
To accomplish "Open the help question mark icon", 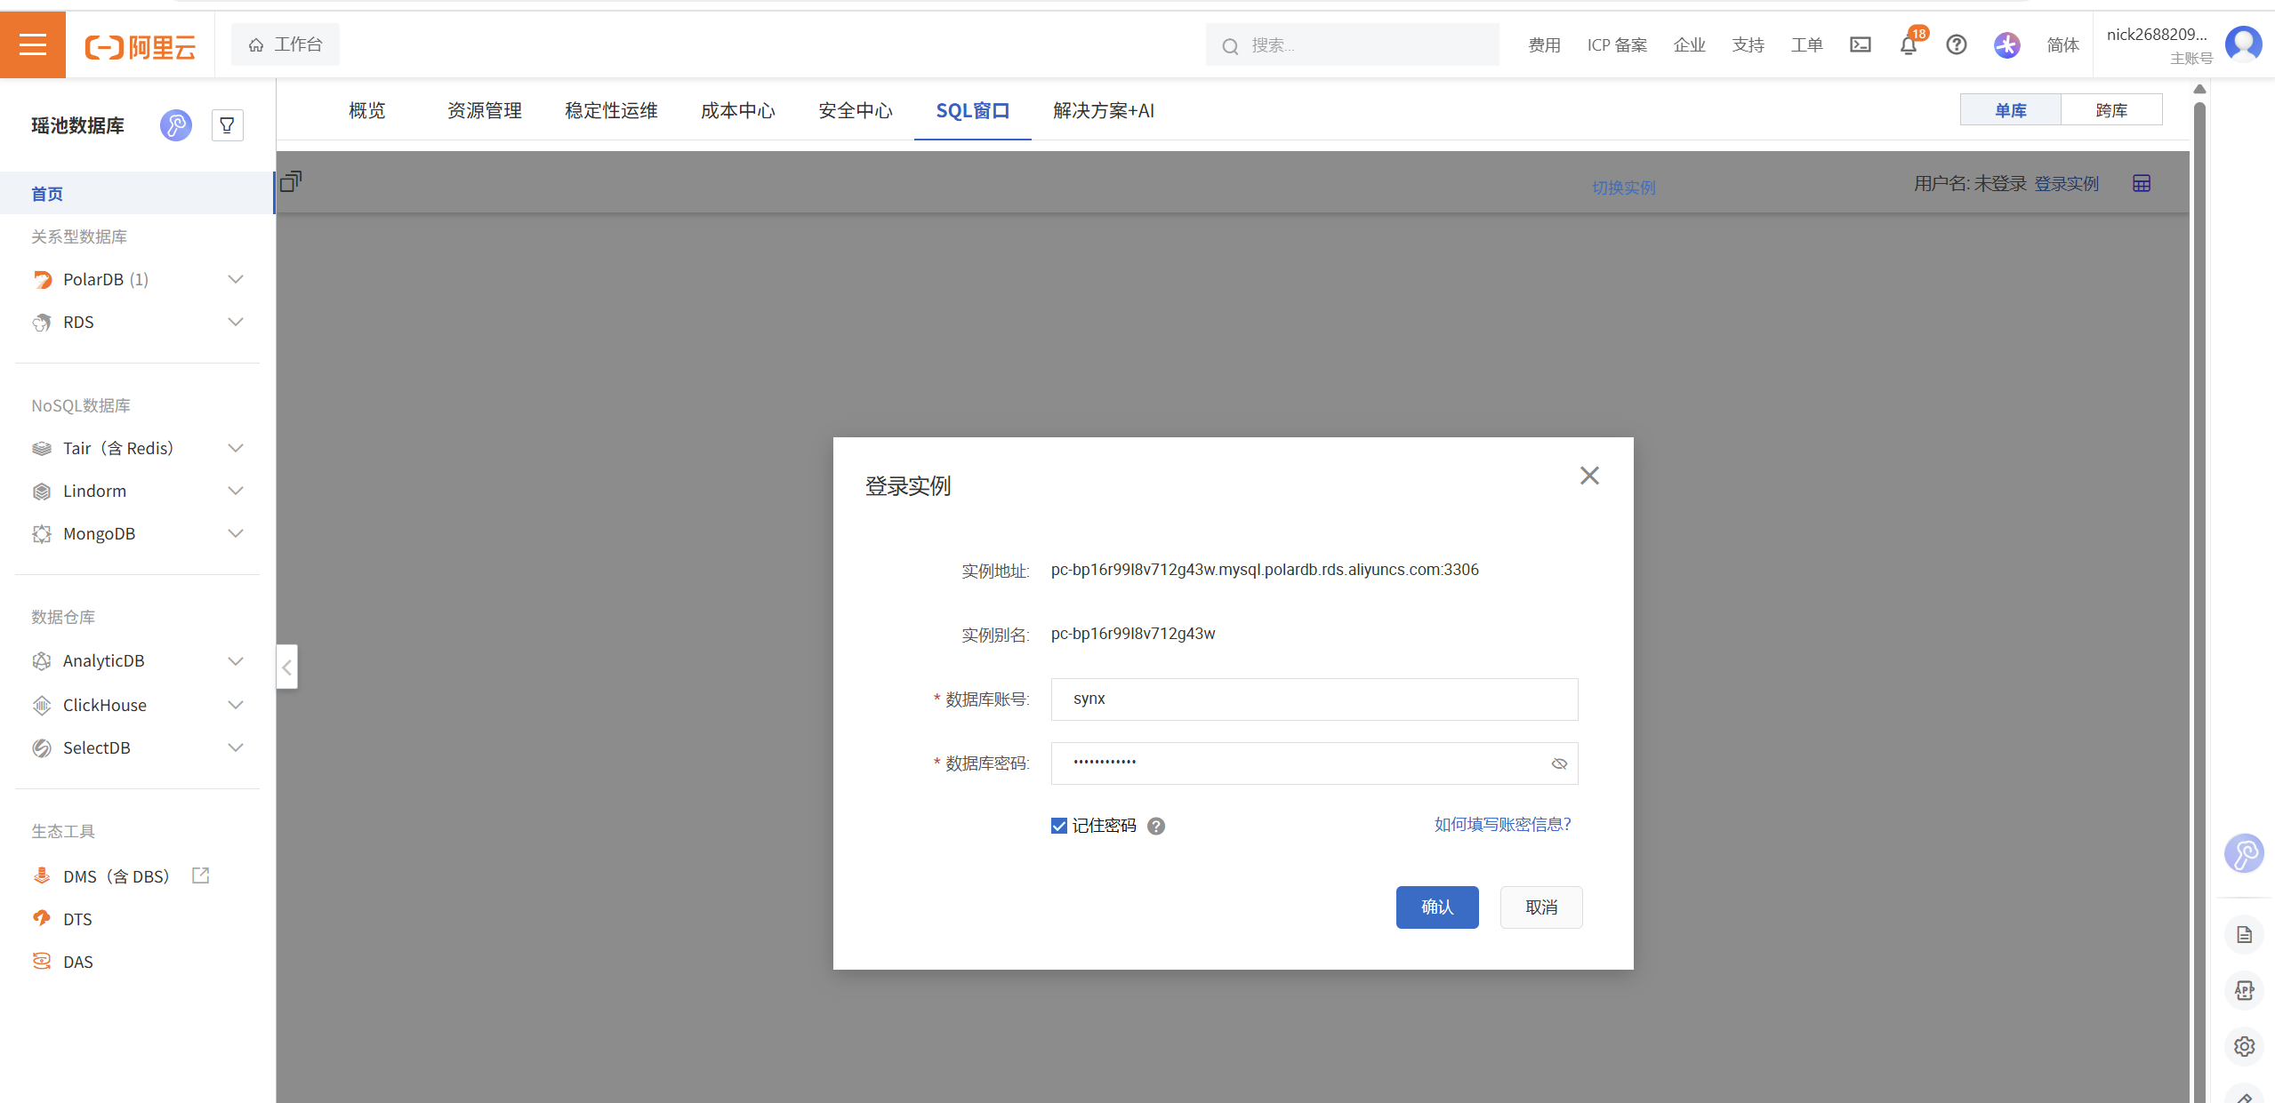I will 1956,44.
